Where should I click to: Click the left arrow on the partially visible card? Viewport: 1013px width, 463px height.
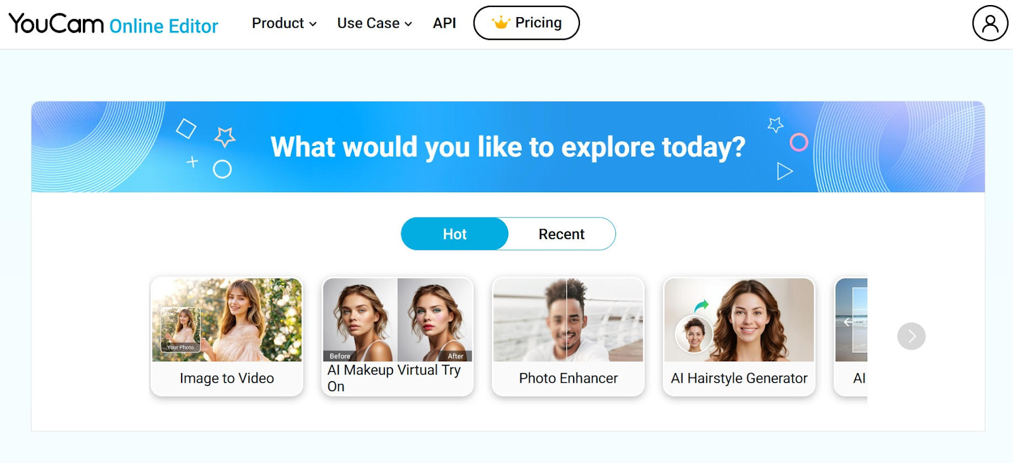(849, 322)
